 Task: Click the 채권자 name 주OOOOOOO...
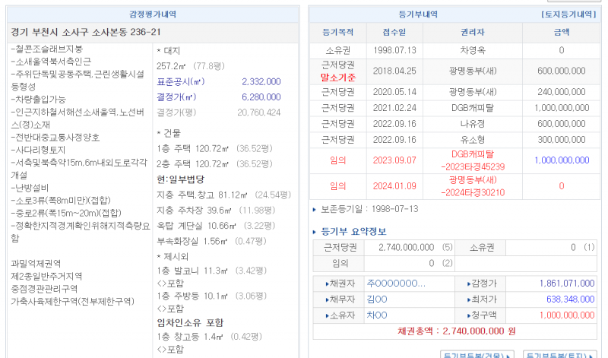(395, 284)
